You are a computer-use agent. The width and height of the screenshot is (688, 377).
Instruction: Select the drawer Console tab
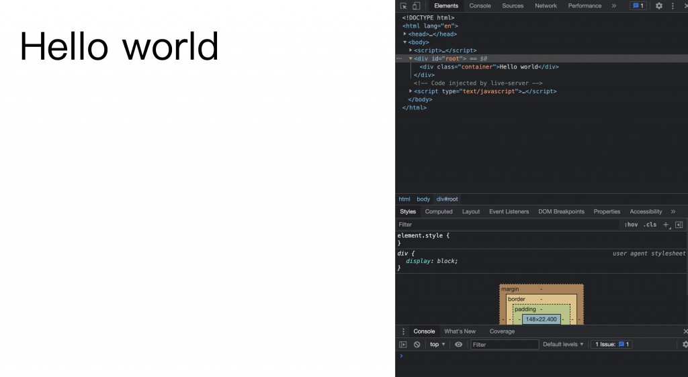coord(424,331)
